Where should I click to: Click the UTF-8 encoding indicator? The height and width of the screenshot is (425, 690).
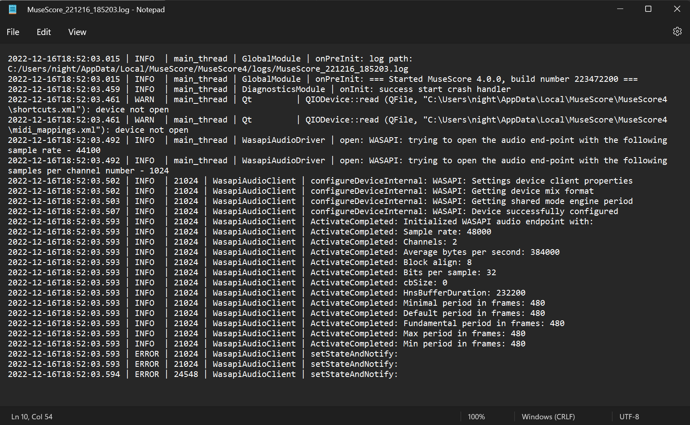point(629,416)
